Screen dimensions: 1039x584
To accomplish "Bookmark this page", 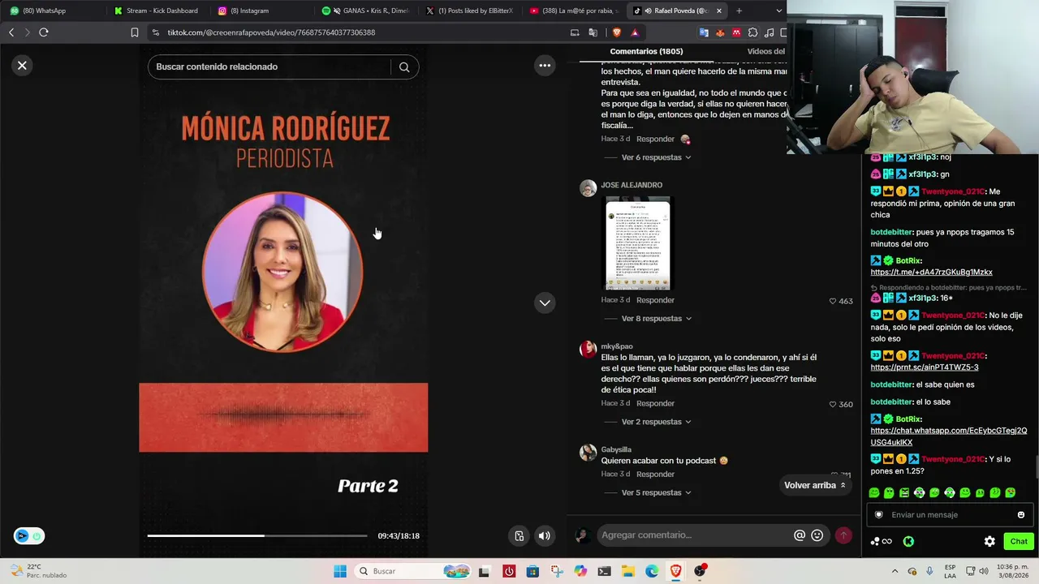I will (135, 32).
